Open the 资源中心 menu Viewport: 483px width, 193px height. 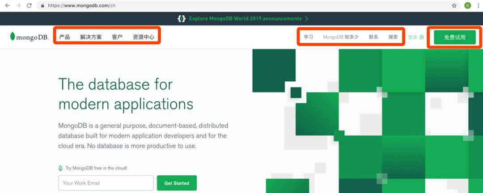point(144,37)
